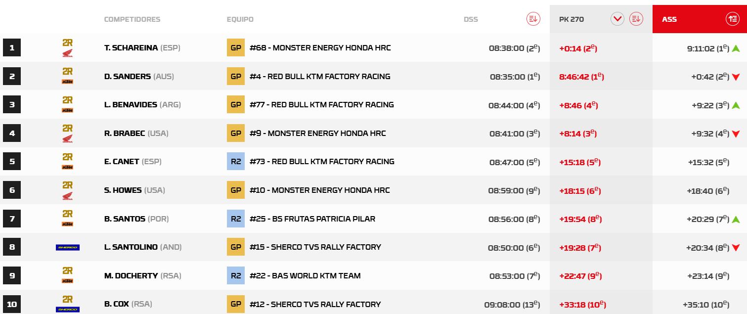Click R2 badge next to BS Frutas Patricia Pilar
Screen dimensions: 747x314
pyautogui.click(x=236, y=219)
